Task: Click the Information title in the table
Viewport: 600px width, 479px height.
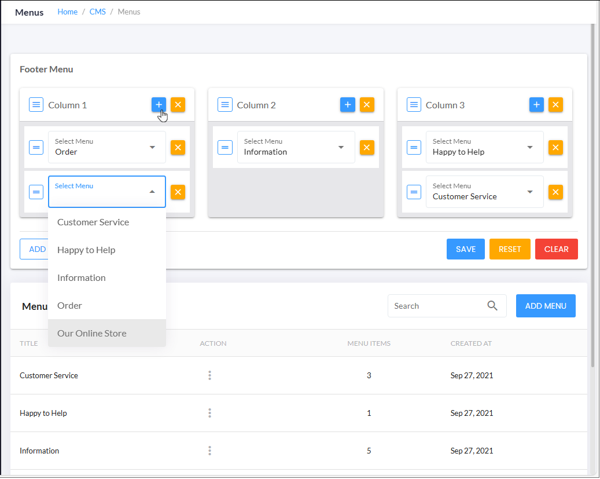Action: click(39, 451)
